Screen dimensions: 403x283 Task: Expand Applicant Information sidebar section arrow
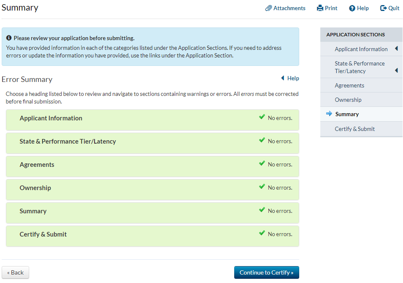396,49
